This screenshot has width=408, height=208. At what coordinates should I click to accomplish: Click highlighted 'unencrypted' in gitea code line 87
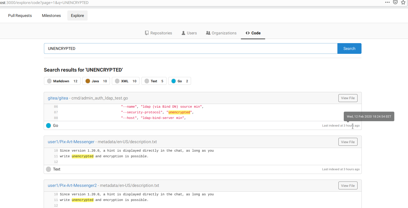(x=179, y=112)
